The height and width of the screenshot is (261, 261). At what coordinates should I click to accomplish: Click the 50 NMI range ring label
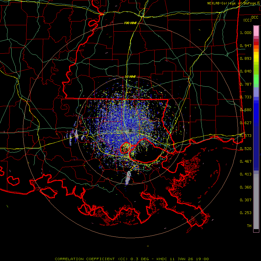[130, 77]
